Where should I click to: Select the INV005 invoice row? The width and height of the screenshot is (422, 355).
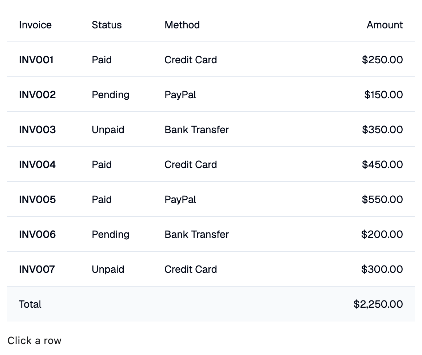211,199
